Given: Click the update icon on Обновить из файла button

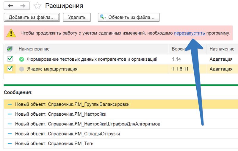Looking at the screenshot, I should 103,17.
